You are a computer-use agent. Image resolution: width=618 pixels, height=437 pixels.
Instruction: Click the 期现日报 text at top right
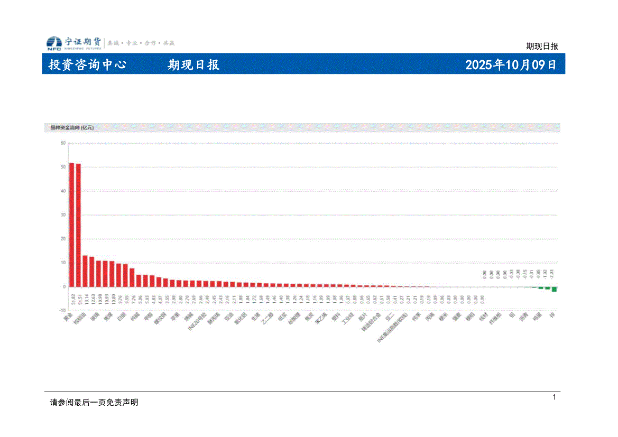[542, 46]
